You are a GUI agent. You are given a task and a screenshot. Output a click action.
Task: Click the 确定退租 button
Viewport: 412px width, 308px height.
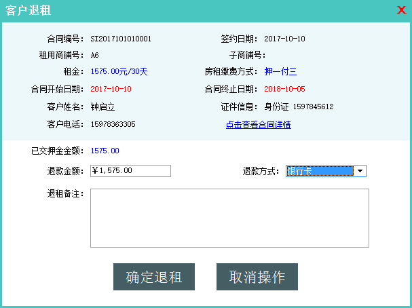(x=153, y=277)
